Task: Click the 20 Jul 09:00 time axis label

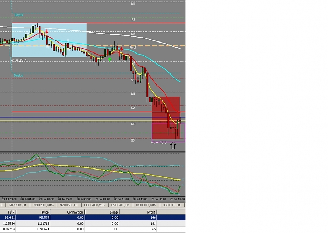Action: coord(103,199)
